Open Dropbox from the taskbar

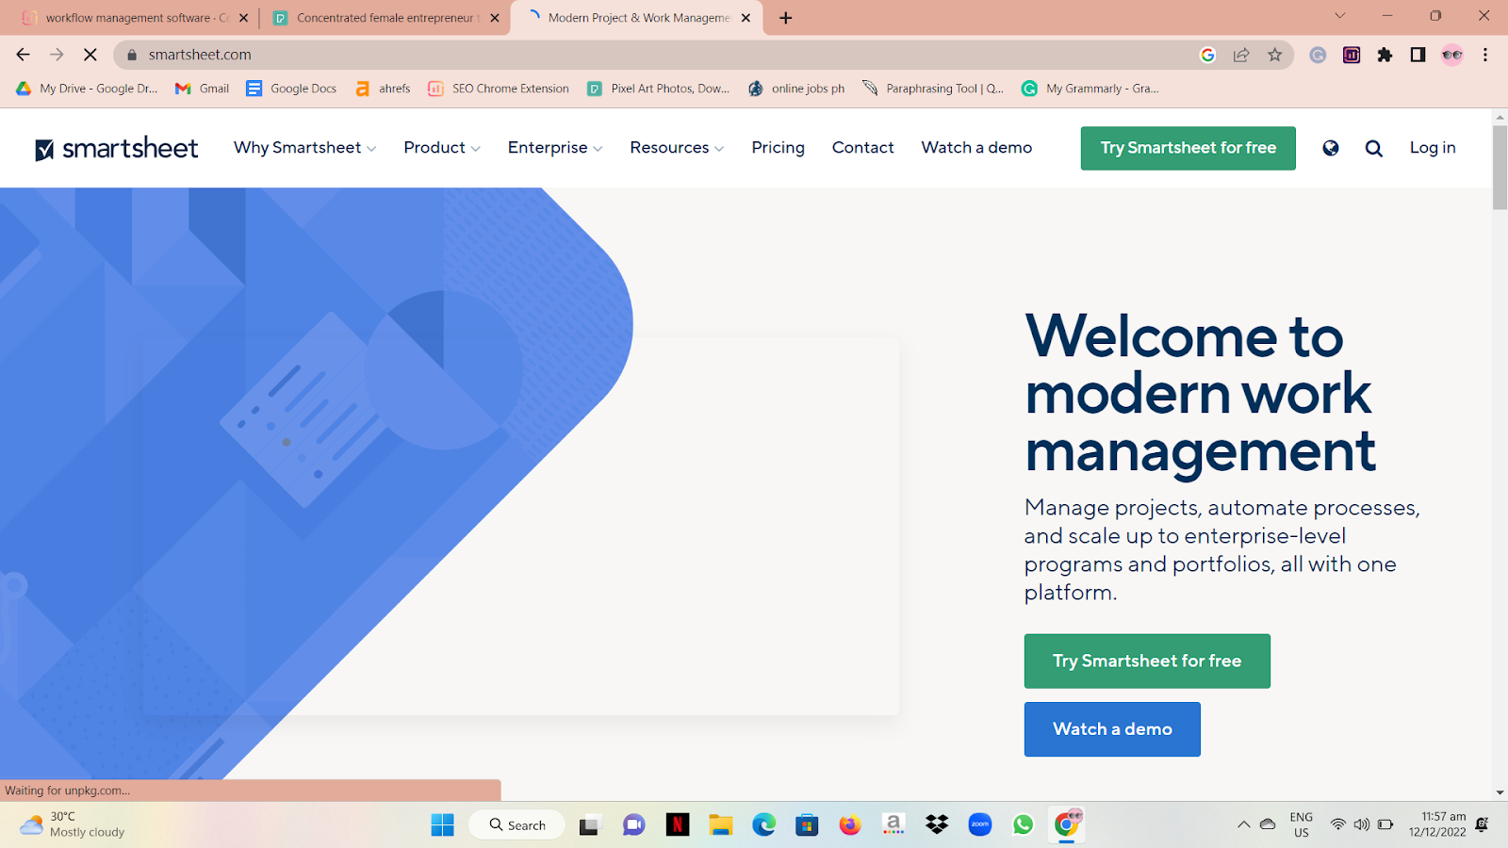[x=937, y=825]
